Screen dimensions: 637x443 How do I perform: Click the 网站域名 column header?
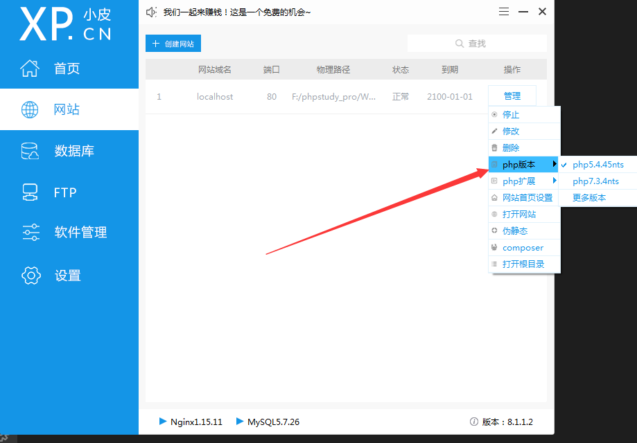point(214,69)
